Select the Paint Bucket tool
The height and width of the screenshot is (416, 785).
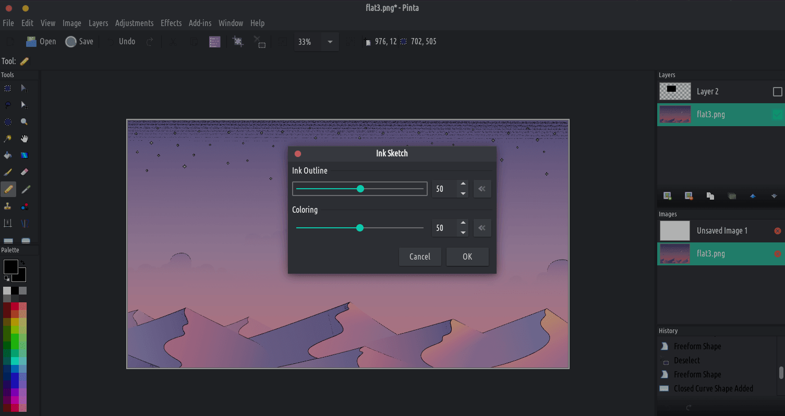(8, 155)
